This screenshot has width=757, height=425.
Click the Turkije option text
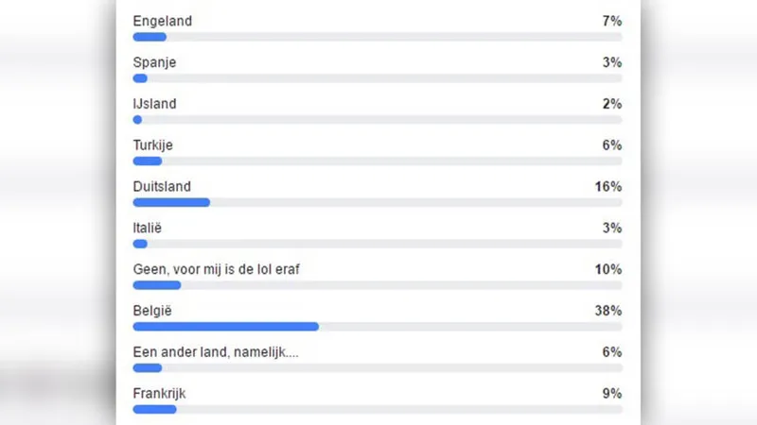click(x=152, y=145)
